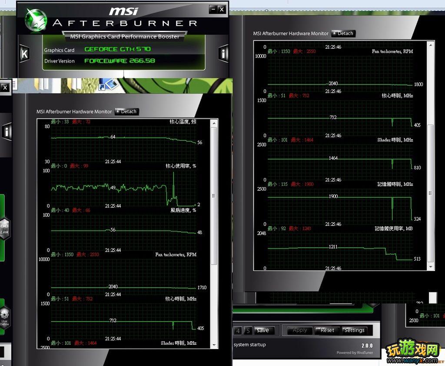Click the '最大 : 99' maximum core usage reading
445x366 pixels.
click(79, 166)
